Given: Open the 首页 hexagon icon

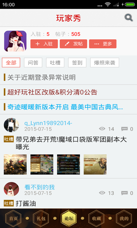Looking at the screenshot, I should [x=13, y=218].
